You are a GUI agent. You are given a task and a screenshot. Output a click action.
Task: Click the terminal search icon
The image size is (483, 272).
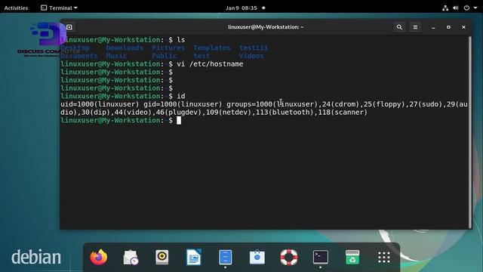tap(399, 27)
